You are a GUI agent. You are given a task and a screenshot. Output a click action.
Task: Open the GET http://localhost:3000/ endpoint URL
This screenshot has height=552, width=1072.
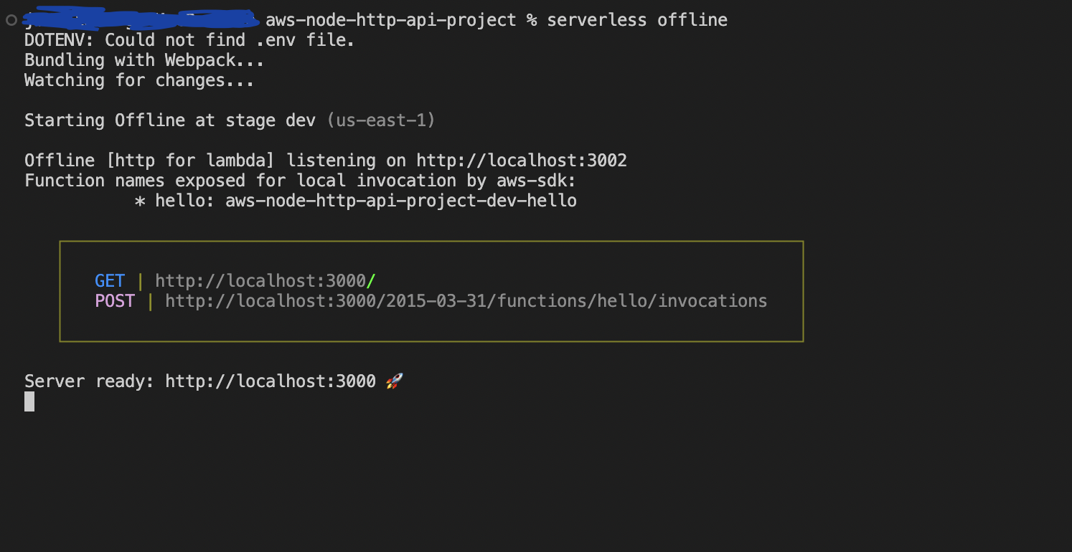pyautogui.click(x=265, y=281)
